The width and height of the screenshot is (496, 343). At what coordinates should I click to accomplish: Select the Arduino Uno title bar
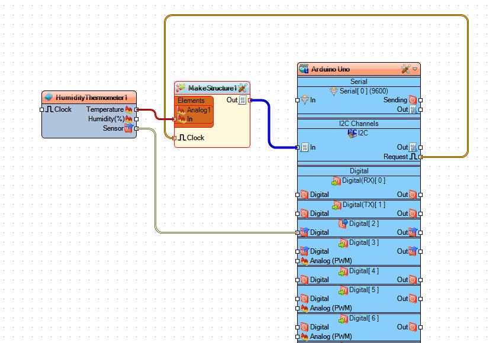[x=359, y=69]
